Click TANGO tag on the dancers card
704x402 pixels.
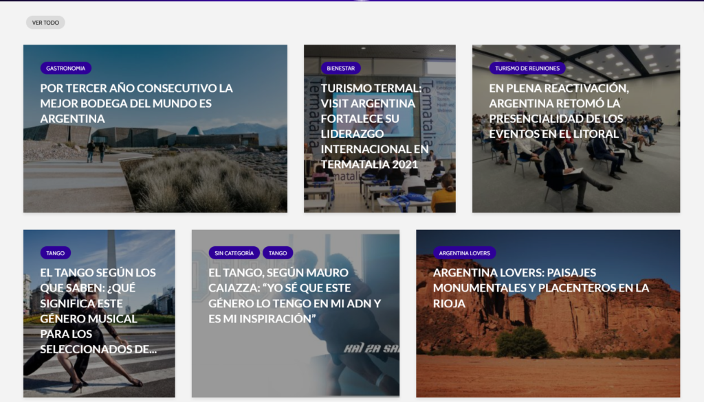tap(56, 253)
